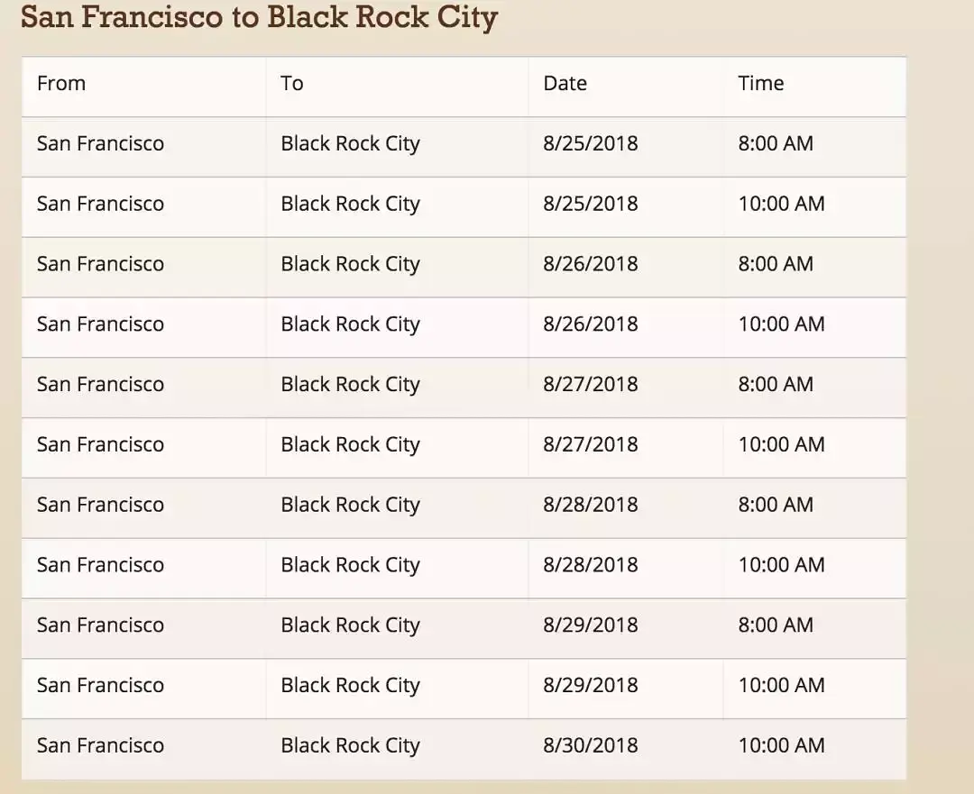This screenshot has height=794, width=974.
Task: Choose the 10:00 AM time for 8/29/2018
Action: (x=781, y=685)
